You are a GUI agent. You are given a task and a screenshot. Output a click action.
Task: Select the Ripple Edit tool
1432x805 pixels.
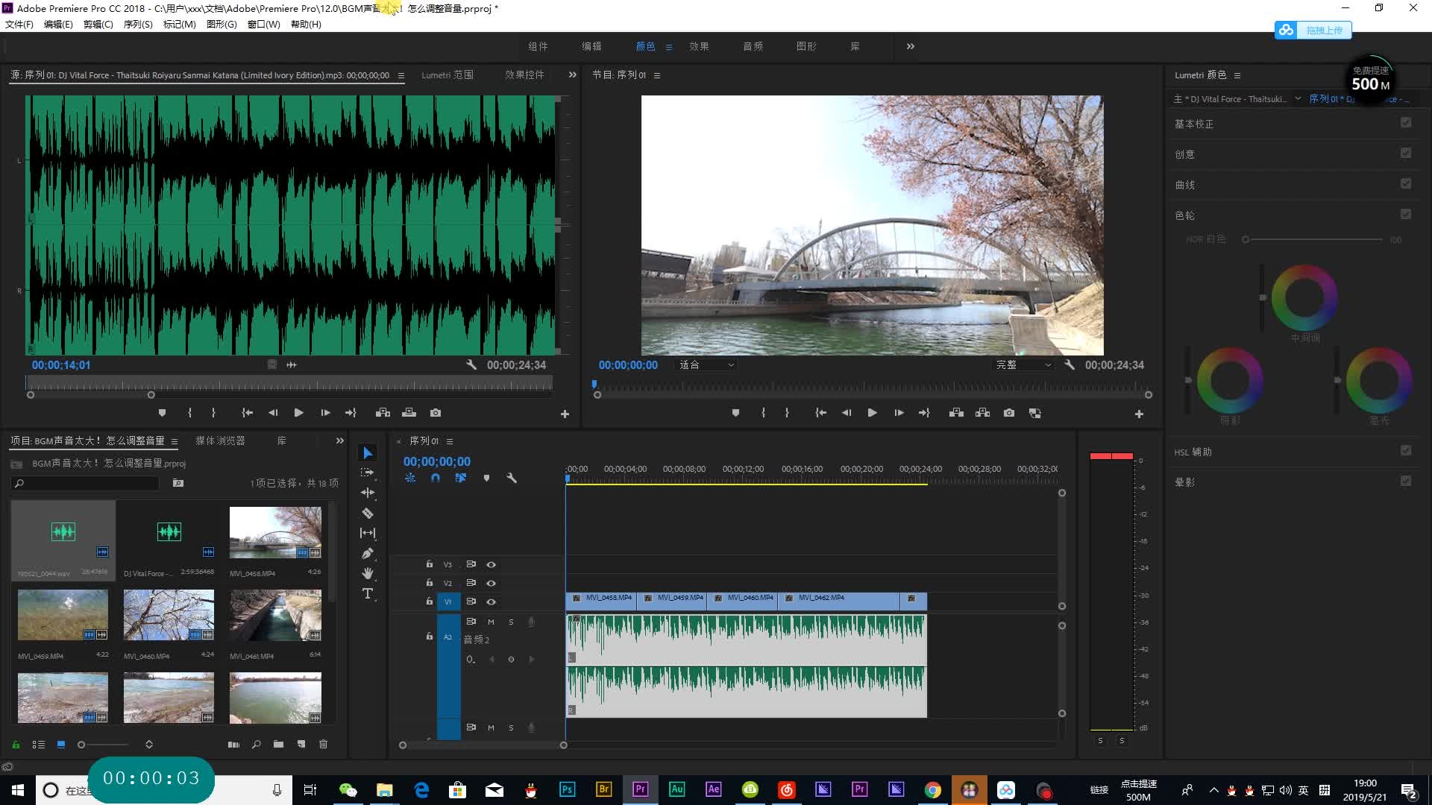368,493
